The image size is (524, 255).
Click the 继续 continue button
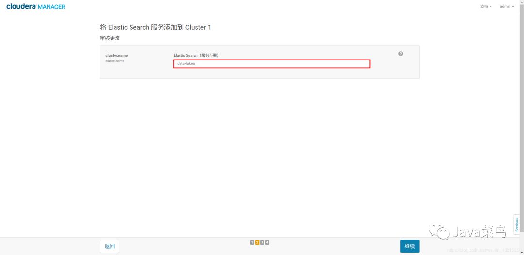409,246
